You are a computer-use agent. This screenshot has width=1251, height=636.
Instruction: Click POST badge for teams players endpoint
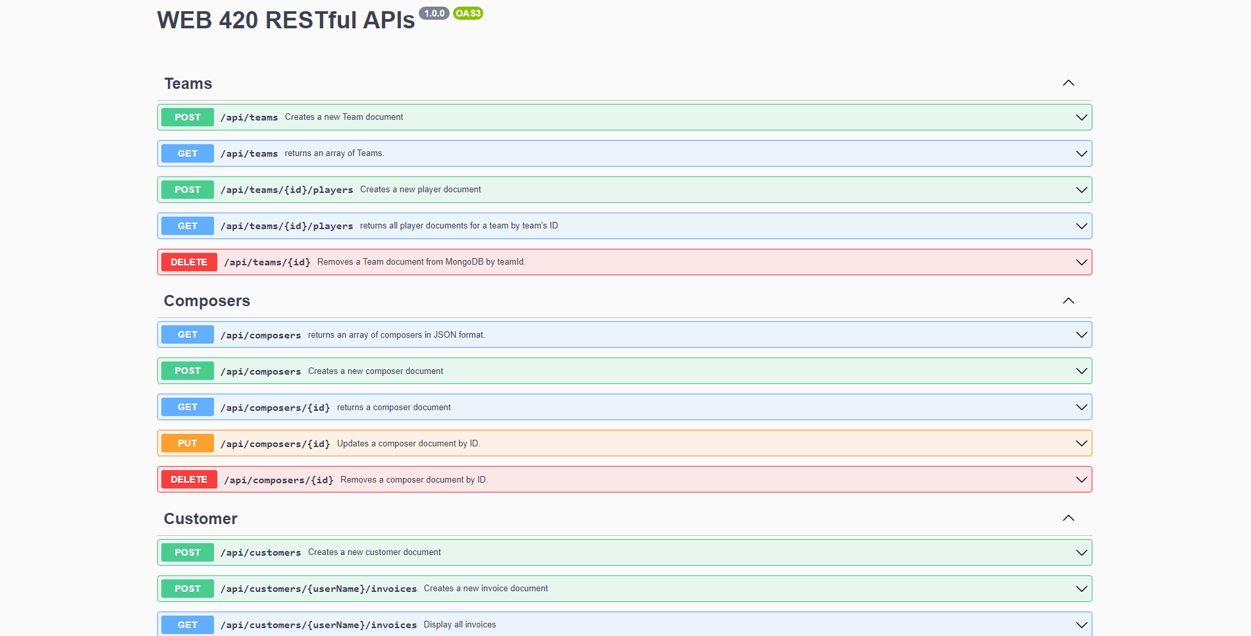coord(188,190)
